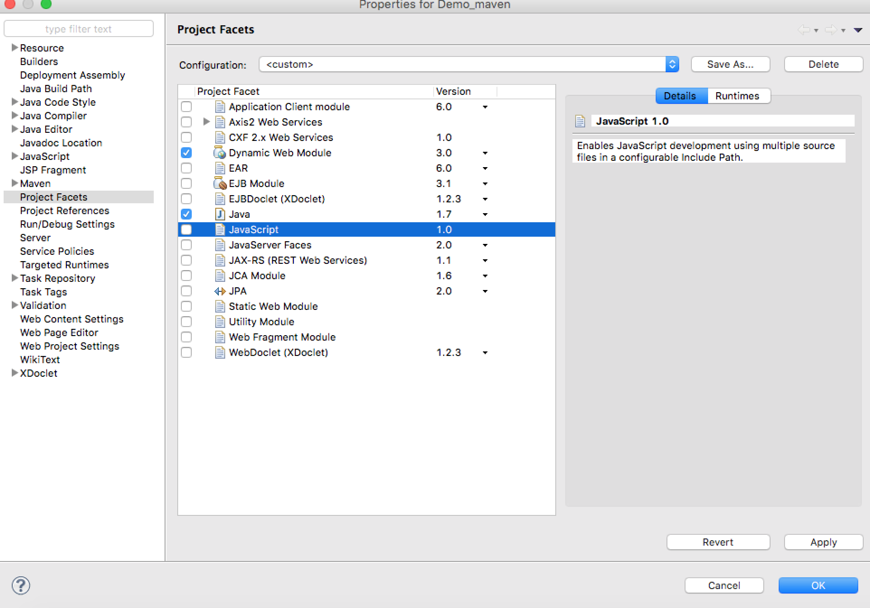Click the Save As button
The height and width of the screenshot is (608, 870).
(x=728, y=63)
